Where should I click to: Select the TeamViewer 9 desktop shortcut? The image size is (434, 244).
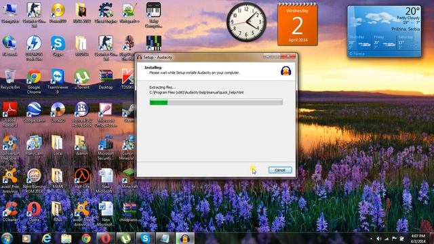point(58,81)
